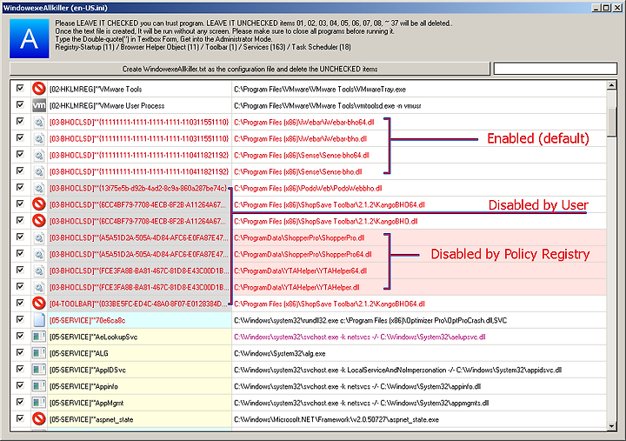Image resolution: width=626 pixels, height=441 pixels.
Task: Click the file icon of the iWebar-bho64.dll row
Action: 39,123
